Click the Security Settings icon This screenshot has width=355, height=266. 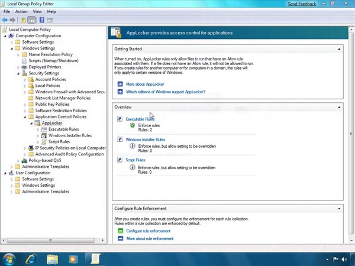point(24,73)
